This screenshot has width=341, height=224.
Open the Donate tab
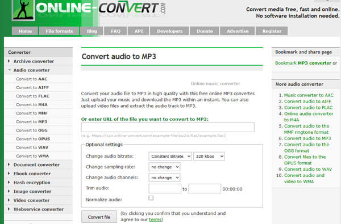click(x=205, y=31)
